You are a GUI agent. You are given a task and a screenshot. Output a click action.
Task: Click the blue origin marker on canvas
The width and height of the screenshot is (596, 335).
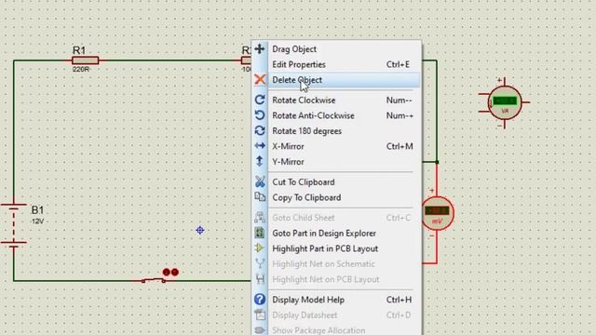pos(200,230)
